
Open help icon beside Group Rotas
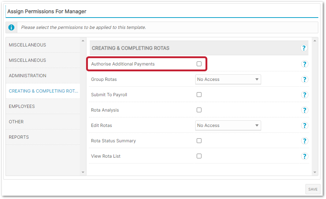304,79
